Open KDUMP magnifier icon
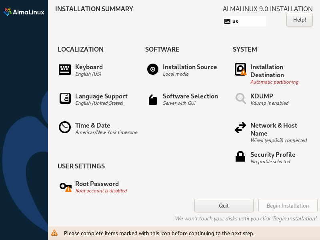320x240 pixels. tap(240, 98)
